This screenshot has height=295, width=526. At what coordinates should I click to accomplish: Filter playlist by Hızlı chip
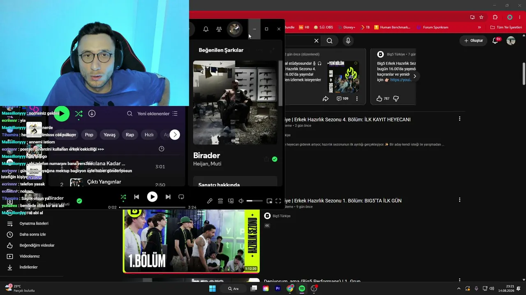tap(149, 135)
